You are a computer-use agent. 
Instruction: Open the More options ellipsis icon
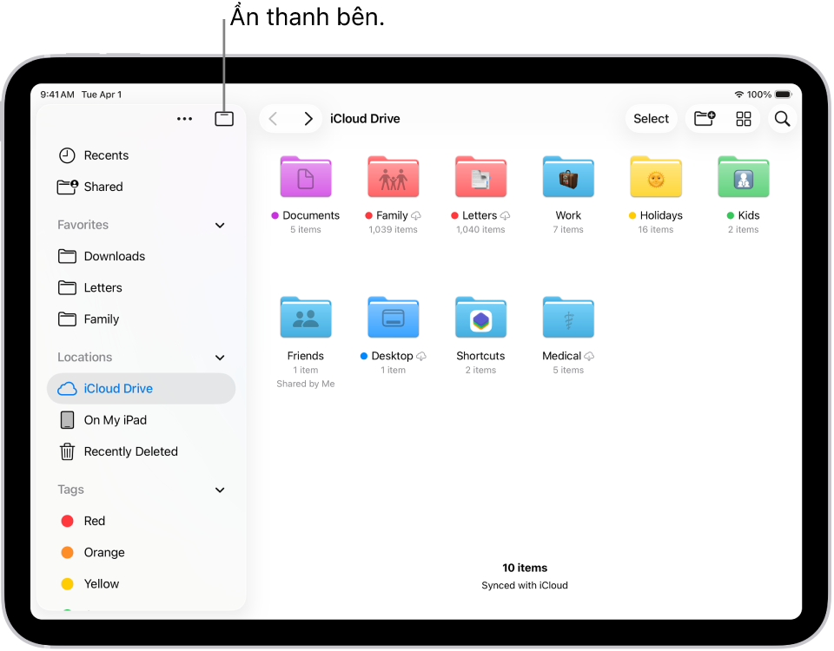point(184,118)
